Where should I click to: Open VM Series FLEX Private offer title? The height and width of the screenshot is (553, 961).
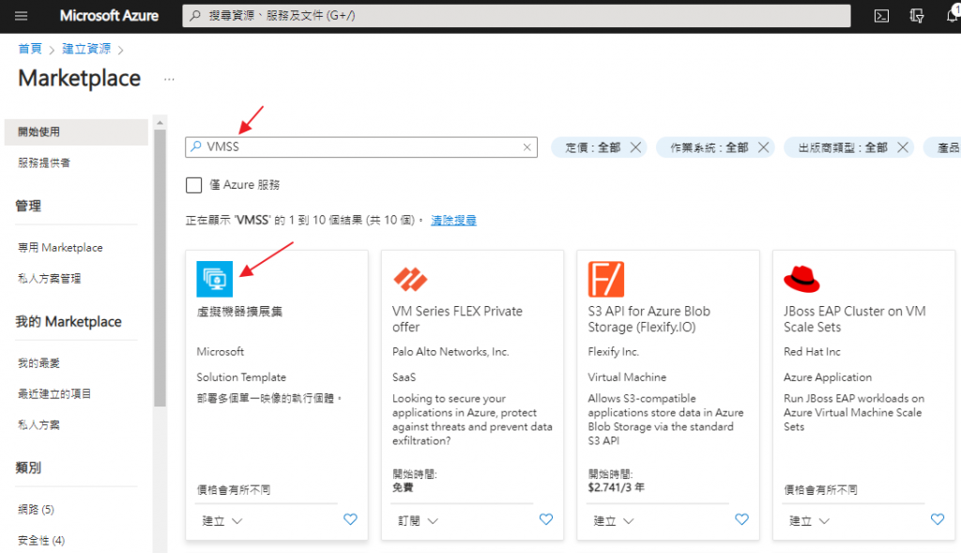[457, 319]
